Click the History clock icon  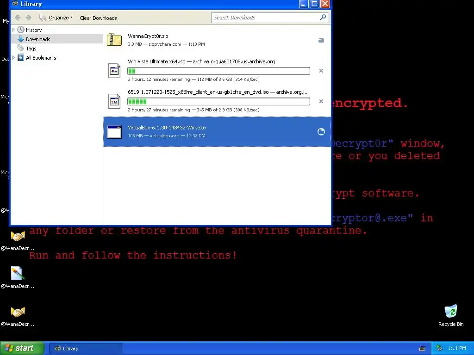20,30
